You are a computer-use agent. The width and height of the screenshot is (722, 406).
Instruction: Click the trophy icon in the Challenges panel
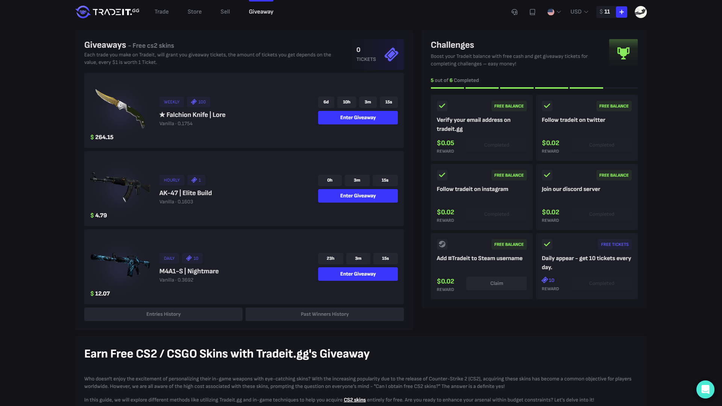click(x=623, y=52)
